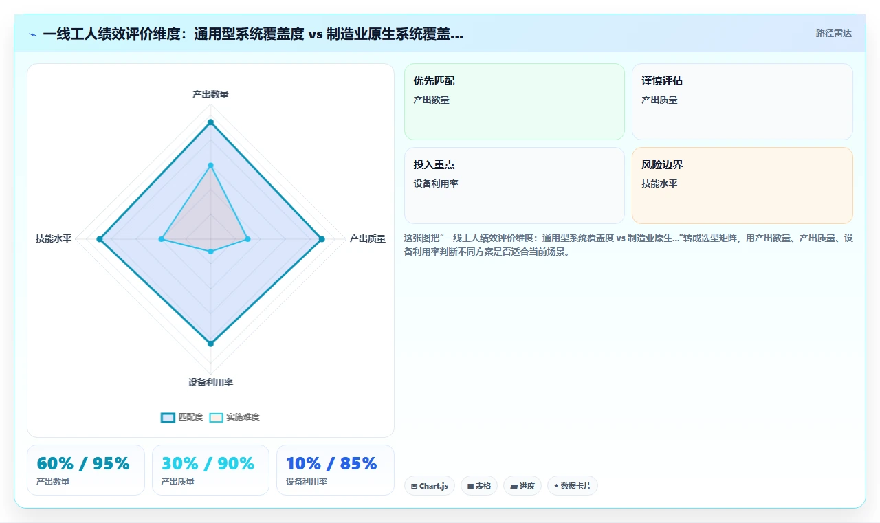
Task: Click the 技能水平 text in 风险边界 card
Action: [x=659, y=183]
